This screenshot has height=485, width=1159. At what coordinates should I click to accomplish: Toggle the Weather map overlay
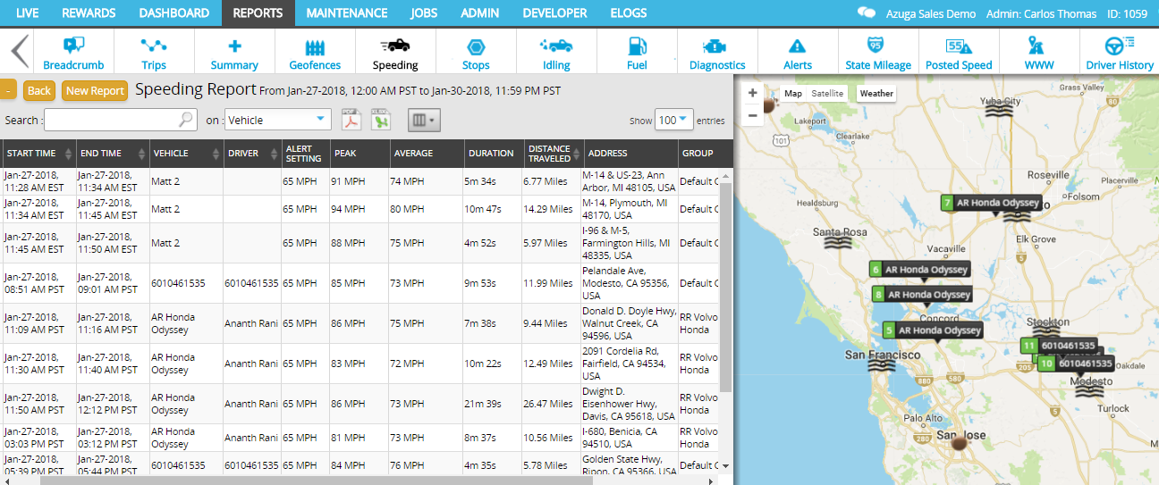point(876,93)
